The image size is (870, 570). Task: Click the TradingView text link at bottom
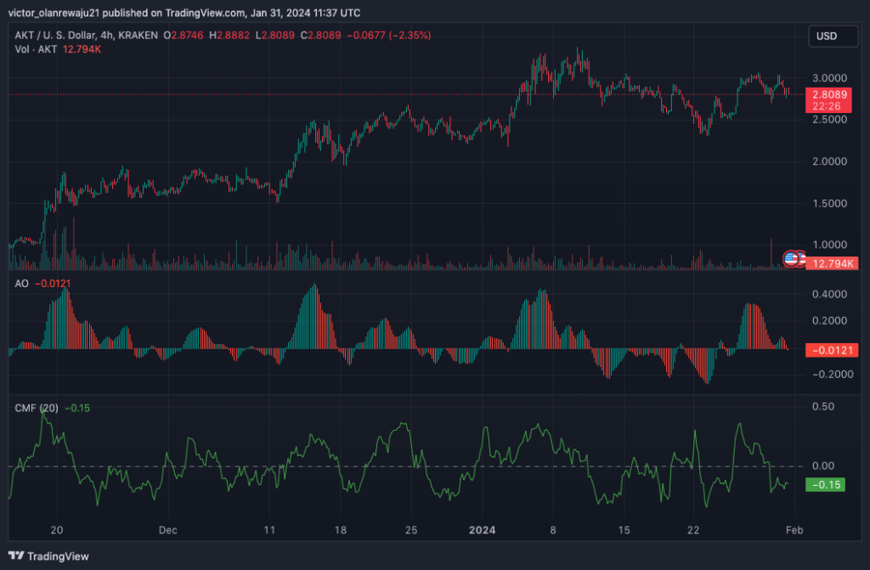[x=58, y=556]
